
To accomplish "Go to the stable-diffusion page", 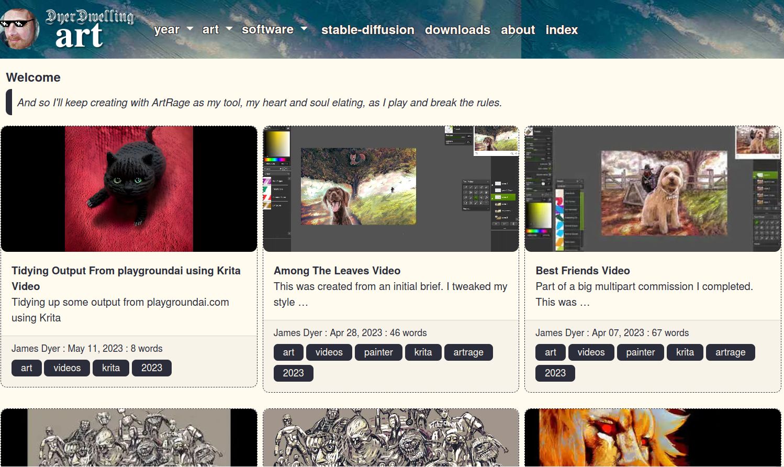I will point(367,30).
